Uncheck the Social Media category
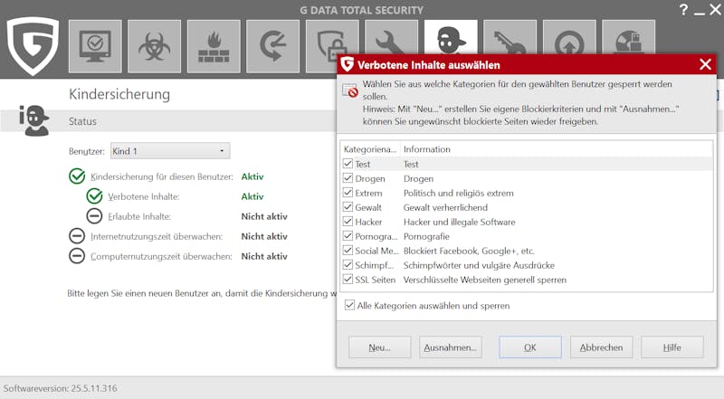The width and height of the screenshot is (724, 399). coord(348,251)
